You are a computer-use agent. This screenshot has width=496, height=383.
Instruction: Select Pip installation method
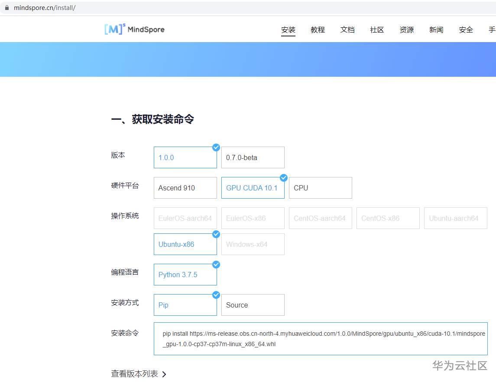185,305
